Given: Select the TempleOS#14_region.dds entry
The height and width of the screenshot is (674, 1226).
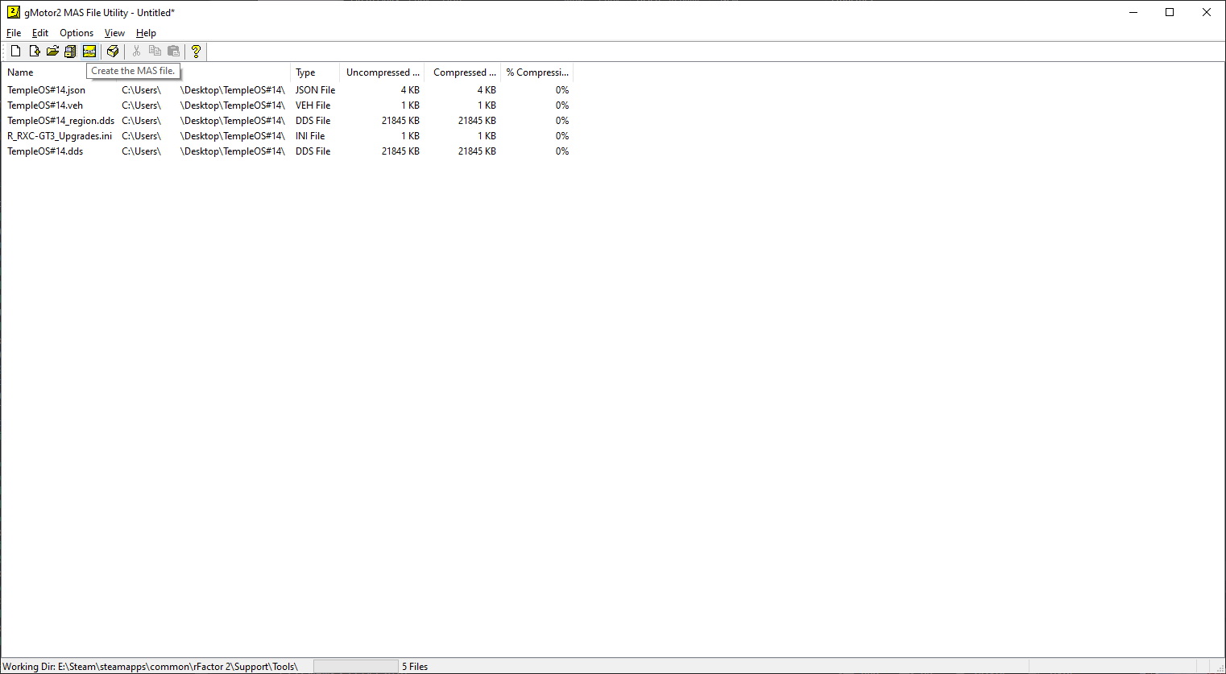Looking at the screenshot, I should tap(60, 121).
